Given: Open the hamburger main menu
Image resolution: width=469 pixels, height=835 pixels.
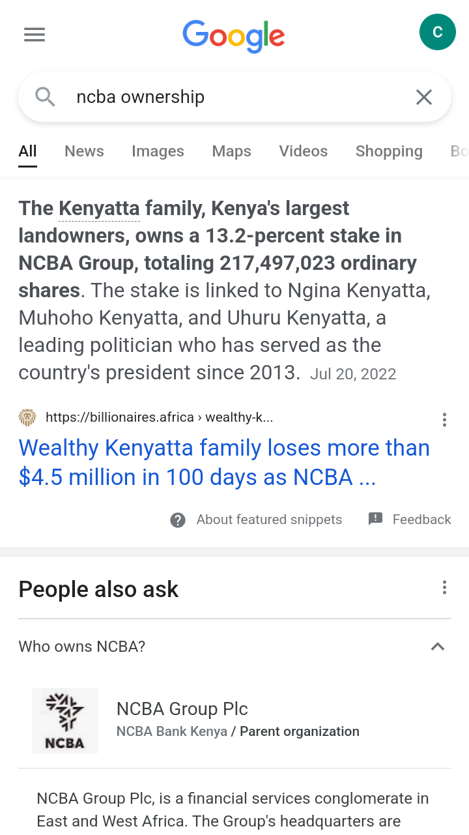Looking at the screenshot, I should pyautogui.click(x=35, y=35).
